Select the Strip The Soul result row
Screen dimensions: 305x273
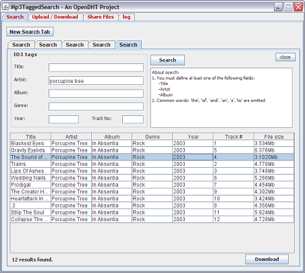coord(152,212)
